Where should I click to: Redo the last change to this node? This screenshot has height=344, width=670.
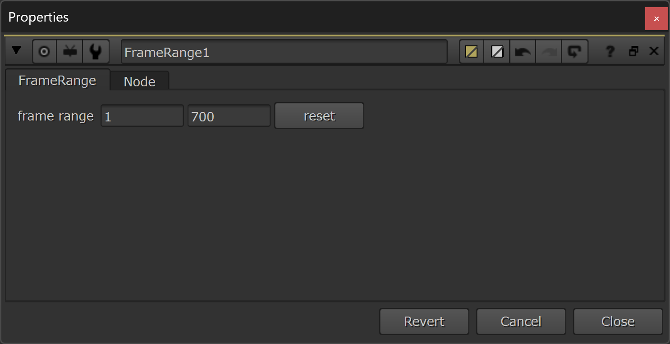coord(548,52)
